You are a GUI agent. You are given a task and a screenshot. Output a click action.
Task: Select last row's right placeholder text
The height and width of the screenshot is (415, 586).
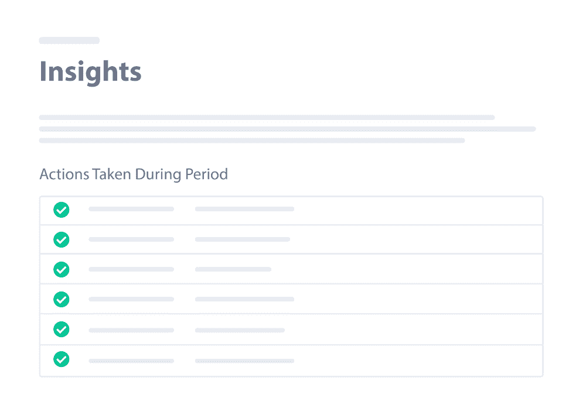[244, 361]
